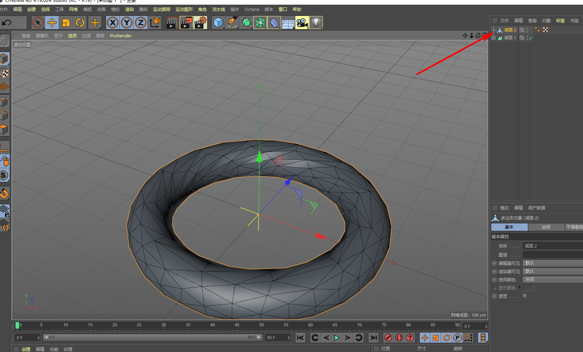The width and height of the screenshot is (583, 352).
Task: Select the live selection arrow tool
Action: [x=38, y=23]
